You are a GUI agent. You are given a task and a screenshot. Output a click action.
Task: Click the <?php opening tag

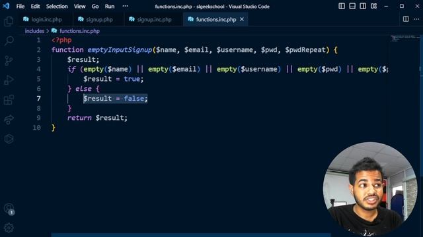61,40
